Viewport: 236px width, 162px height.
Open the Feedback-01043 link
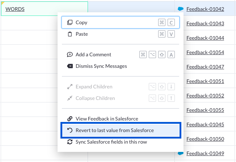(x=205, y=23)
